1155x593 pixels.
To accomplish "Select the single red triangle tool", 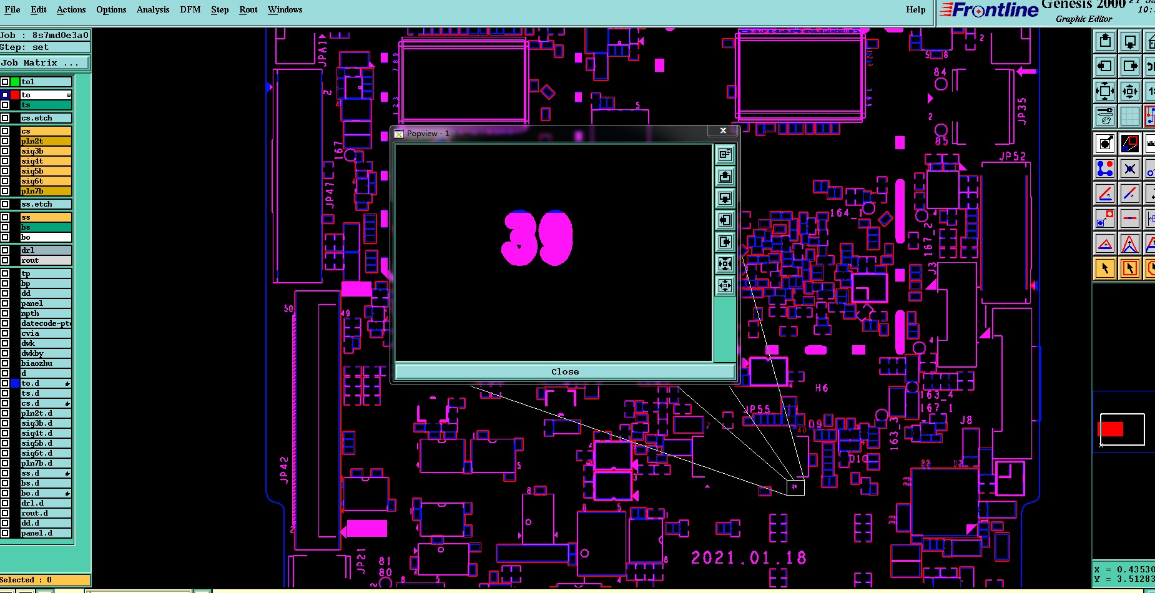I will pyautogui.click(x=1105, y=243).
